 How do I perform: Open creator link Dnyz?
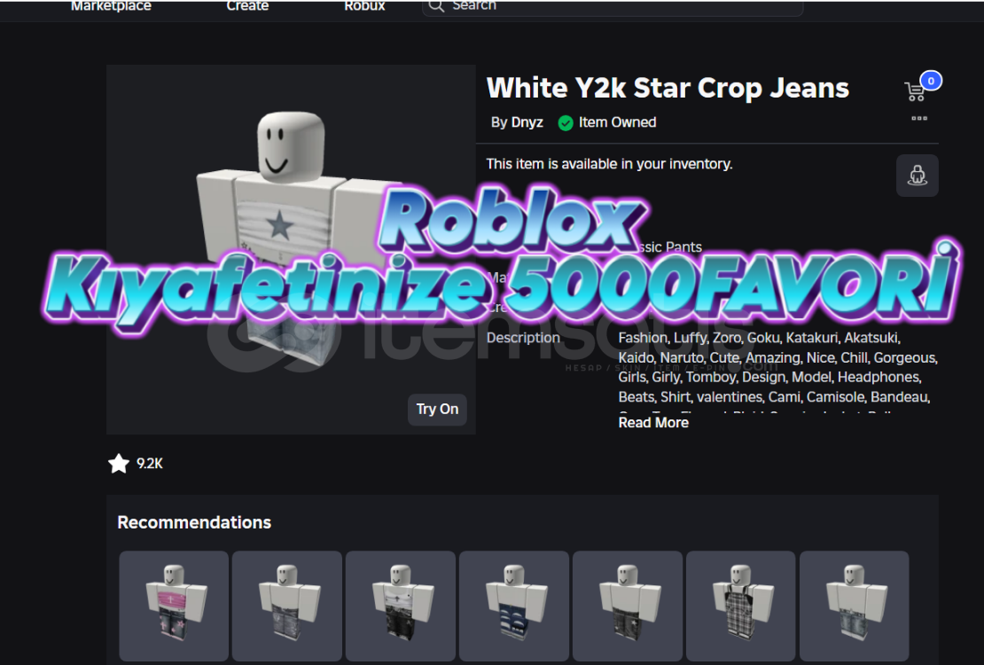(527, 122)
